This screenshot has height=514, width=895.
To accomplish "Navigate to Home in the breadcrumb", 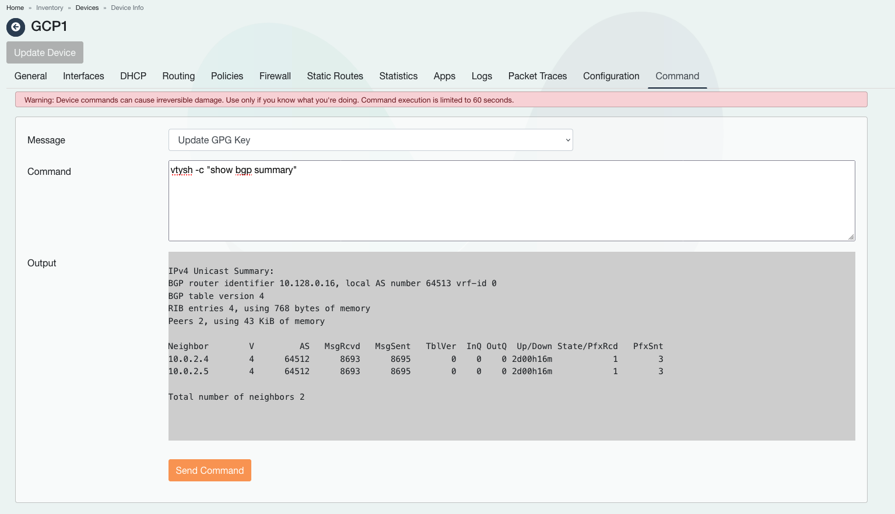I will pos(15,8).
